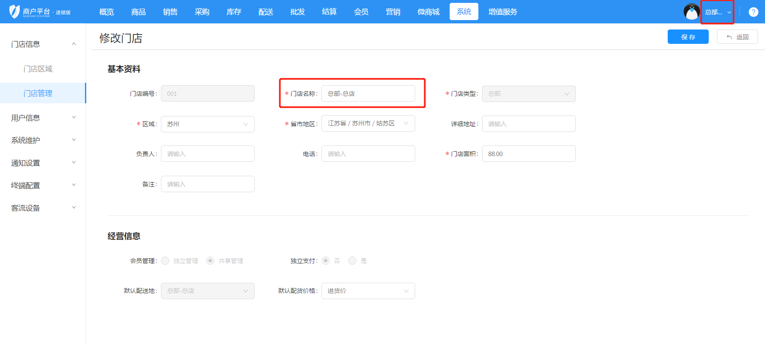Click the 门店名称 input field
The image size is (765, 345).
point(368,93)
